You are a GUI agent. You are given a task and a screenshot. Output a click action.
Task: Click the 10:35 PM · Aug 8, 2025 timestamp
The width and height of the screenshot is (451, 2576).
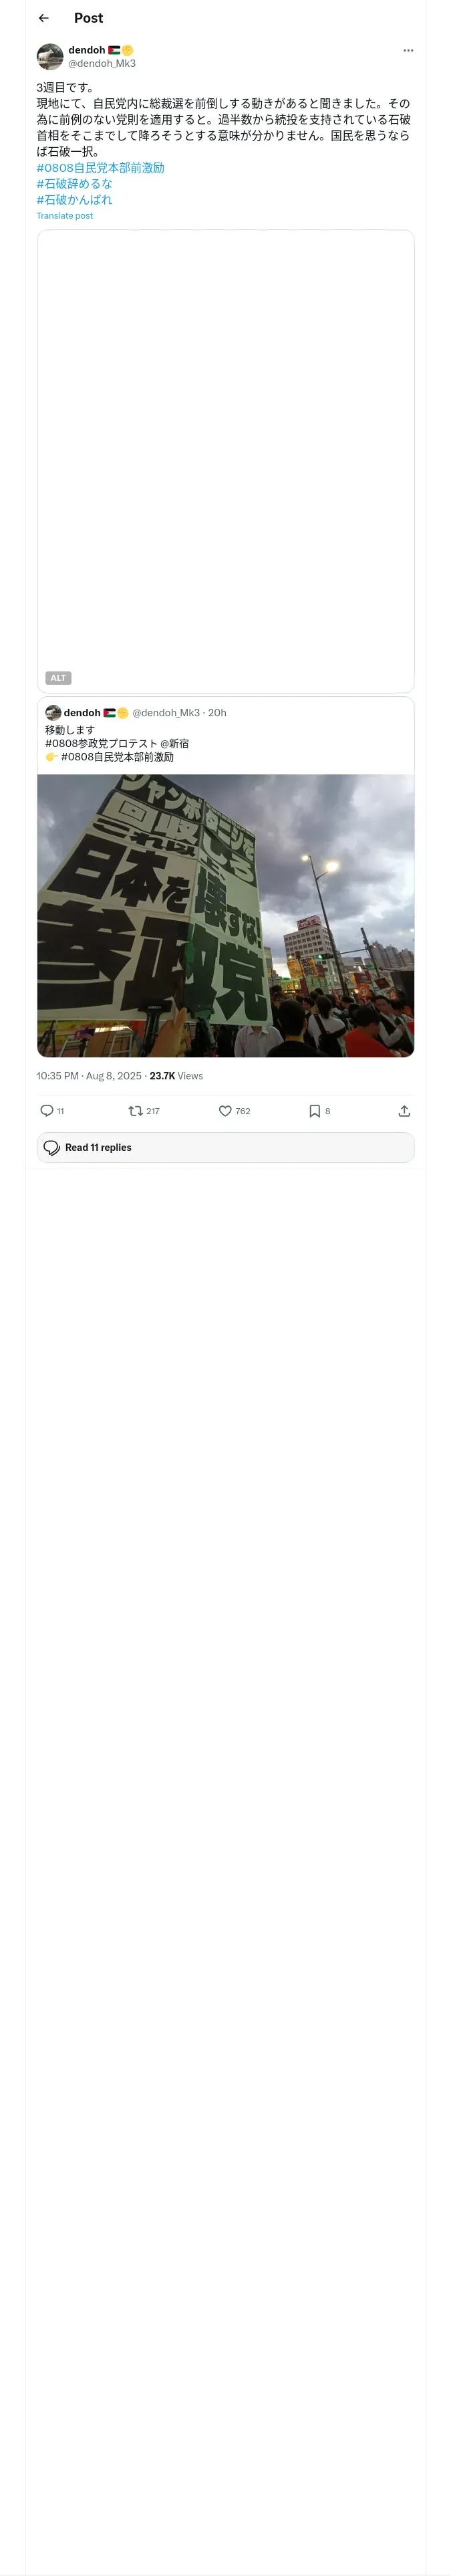point(89,1076)
